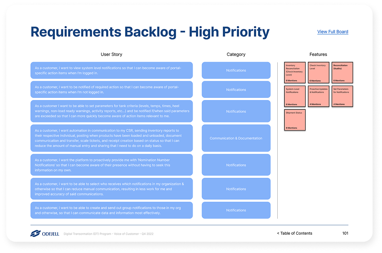Select the Check Inventory Level feature card
382x253 pixels.
click(319, 72)
